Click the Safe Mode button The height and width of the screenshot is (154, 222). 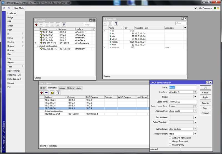pos(19,8)
